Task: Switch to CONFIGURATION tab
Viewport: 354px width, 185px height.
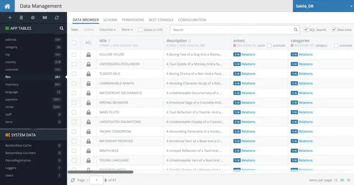Action: (192, 20)
